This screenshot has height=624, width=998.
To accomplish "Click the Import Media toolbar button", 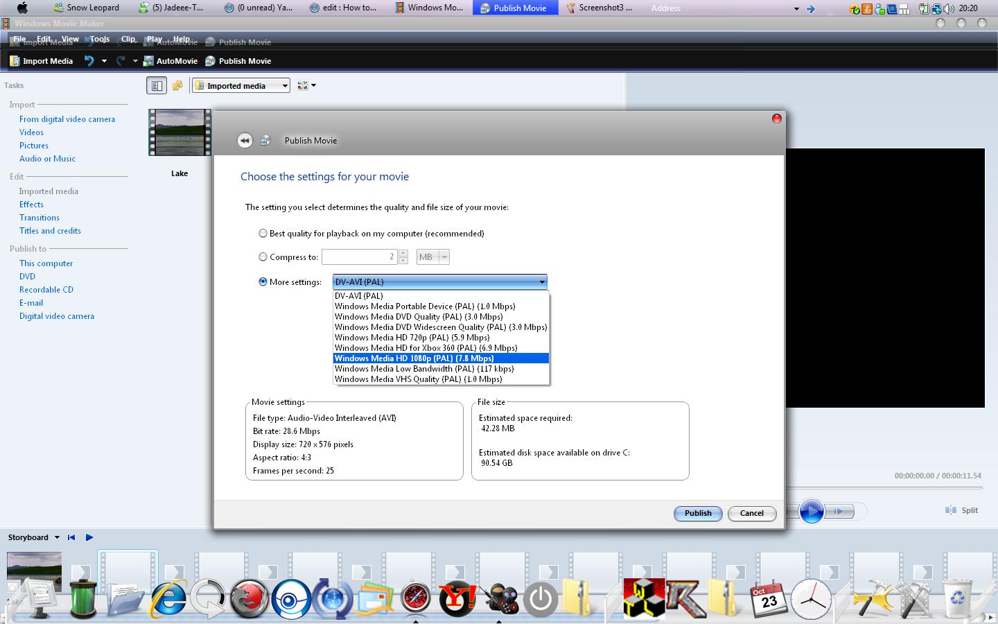I will [41, 61].
